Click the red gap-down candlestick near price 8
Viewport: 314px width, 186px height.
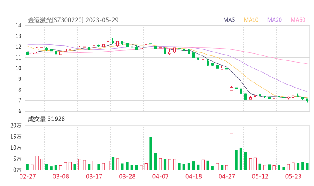231,88
